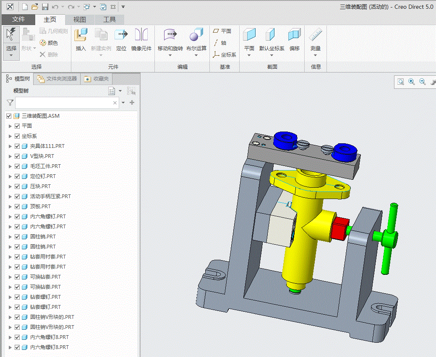436x357 pixels.
Task: Add a filter with the plus icon
Action: point(132,102)
